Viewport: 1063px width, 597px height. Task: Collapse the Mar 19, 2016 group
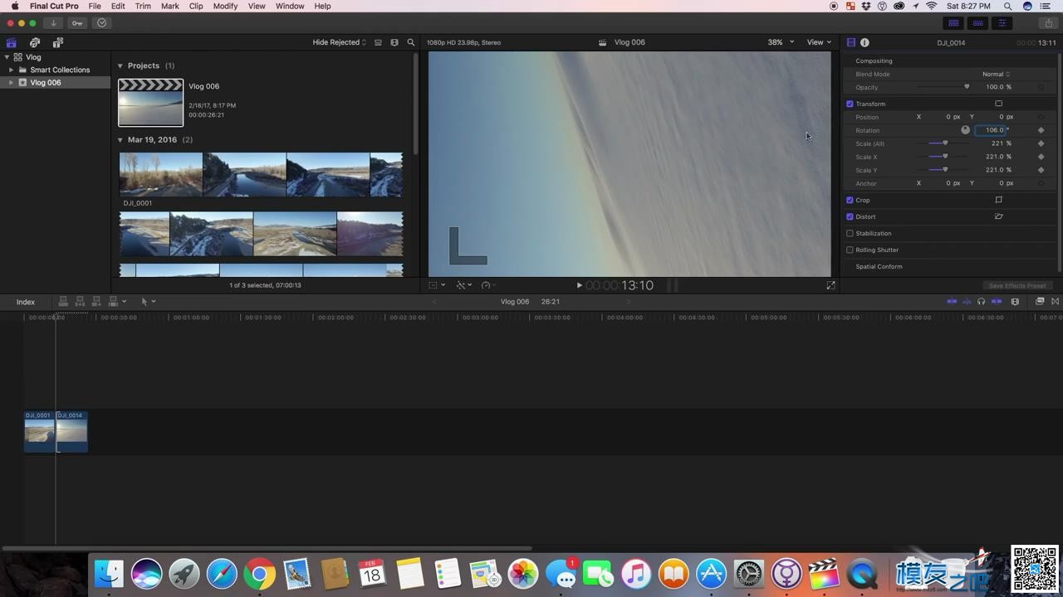point(120,140)
